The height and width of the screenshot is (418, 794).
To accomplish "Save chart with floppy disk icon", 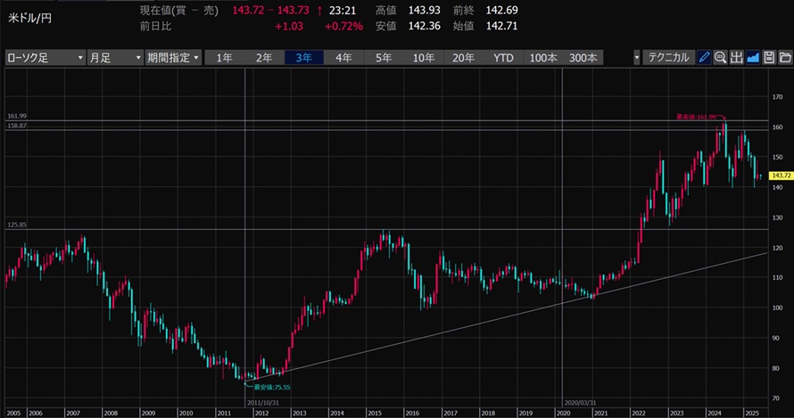I will 769,58.
